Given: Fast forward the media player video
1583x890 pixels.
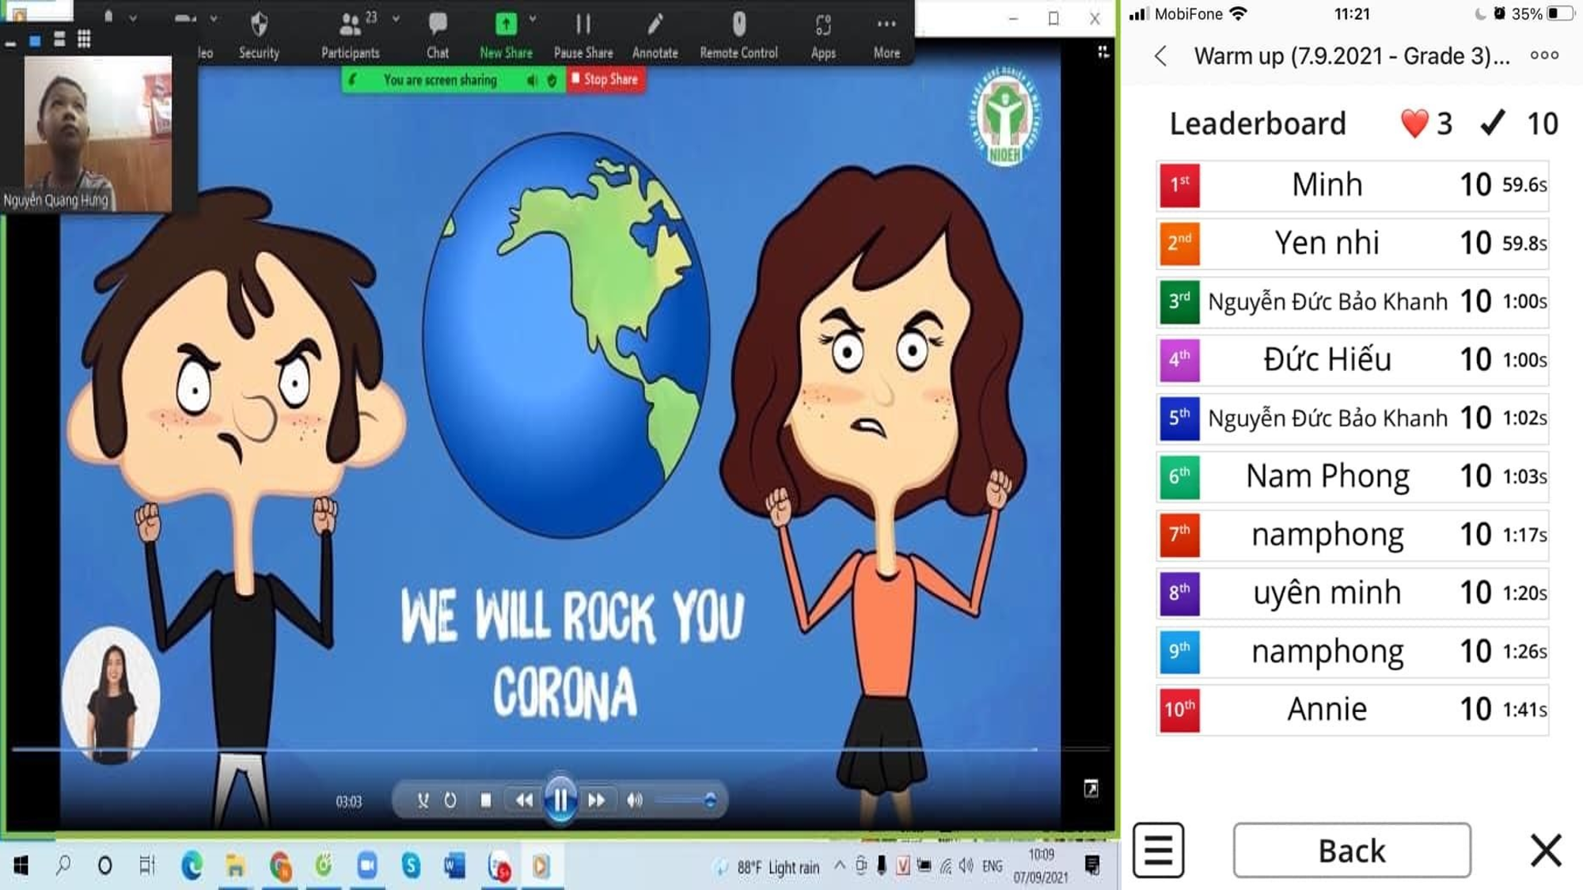Looking at the screenshot, I should (x=597, y=801).
